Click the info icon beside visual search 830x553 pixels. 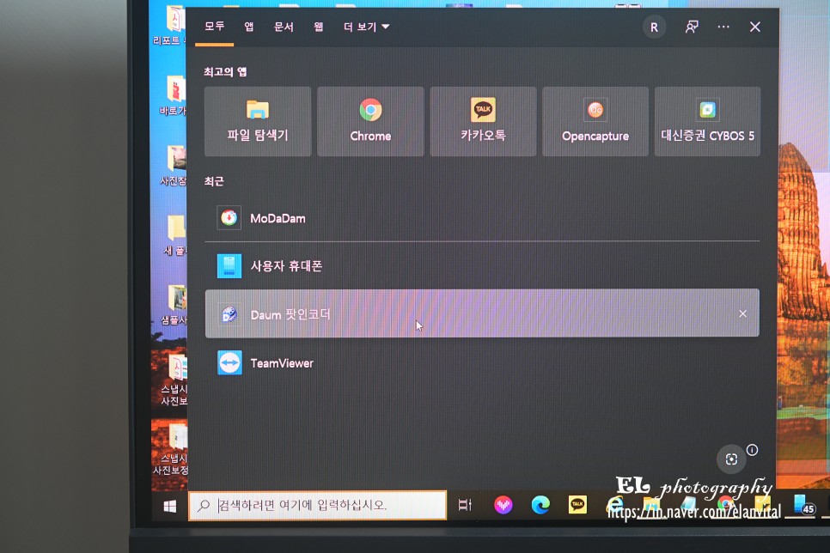[x=752, y=449]
